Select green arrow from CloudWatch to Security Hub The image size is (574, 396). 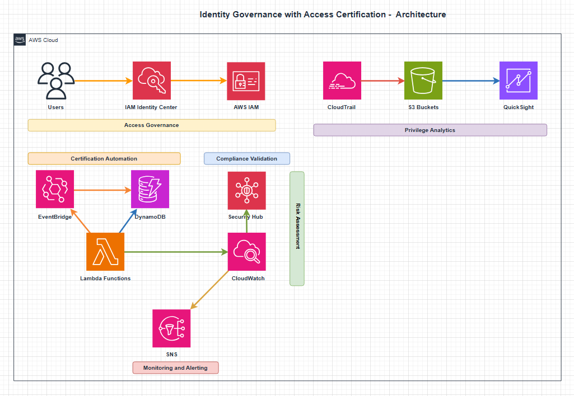pyautogui.click(x=247, y=221)
